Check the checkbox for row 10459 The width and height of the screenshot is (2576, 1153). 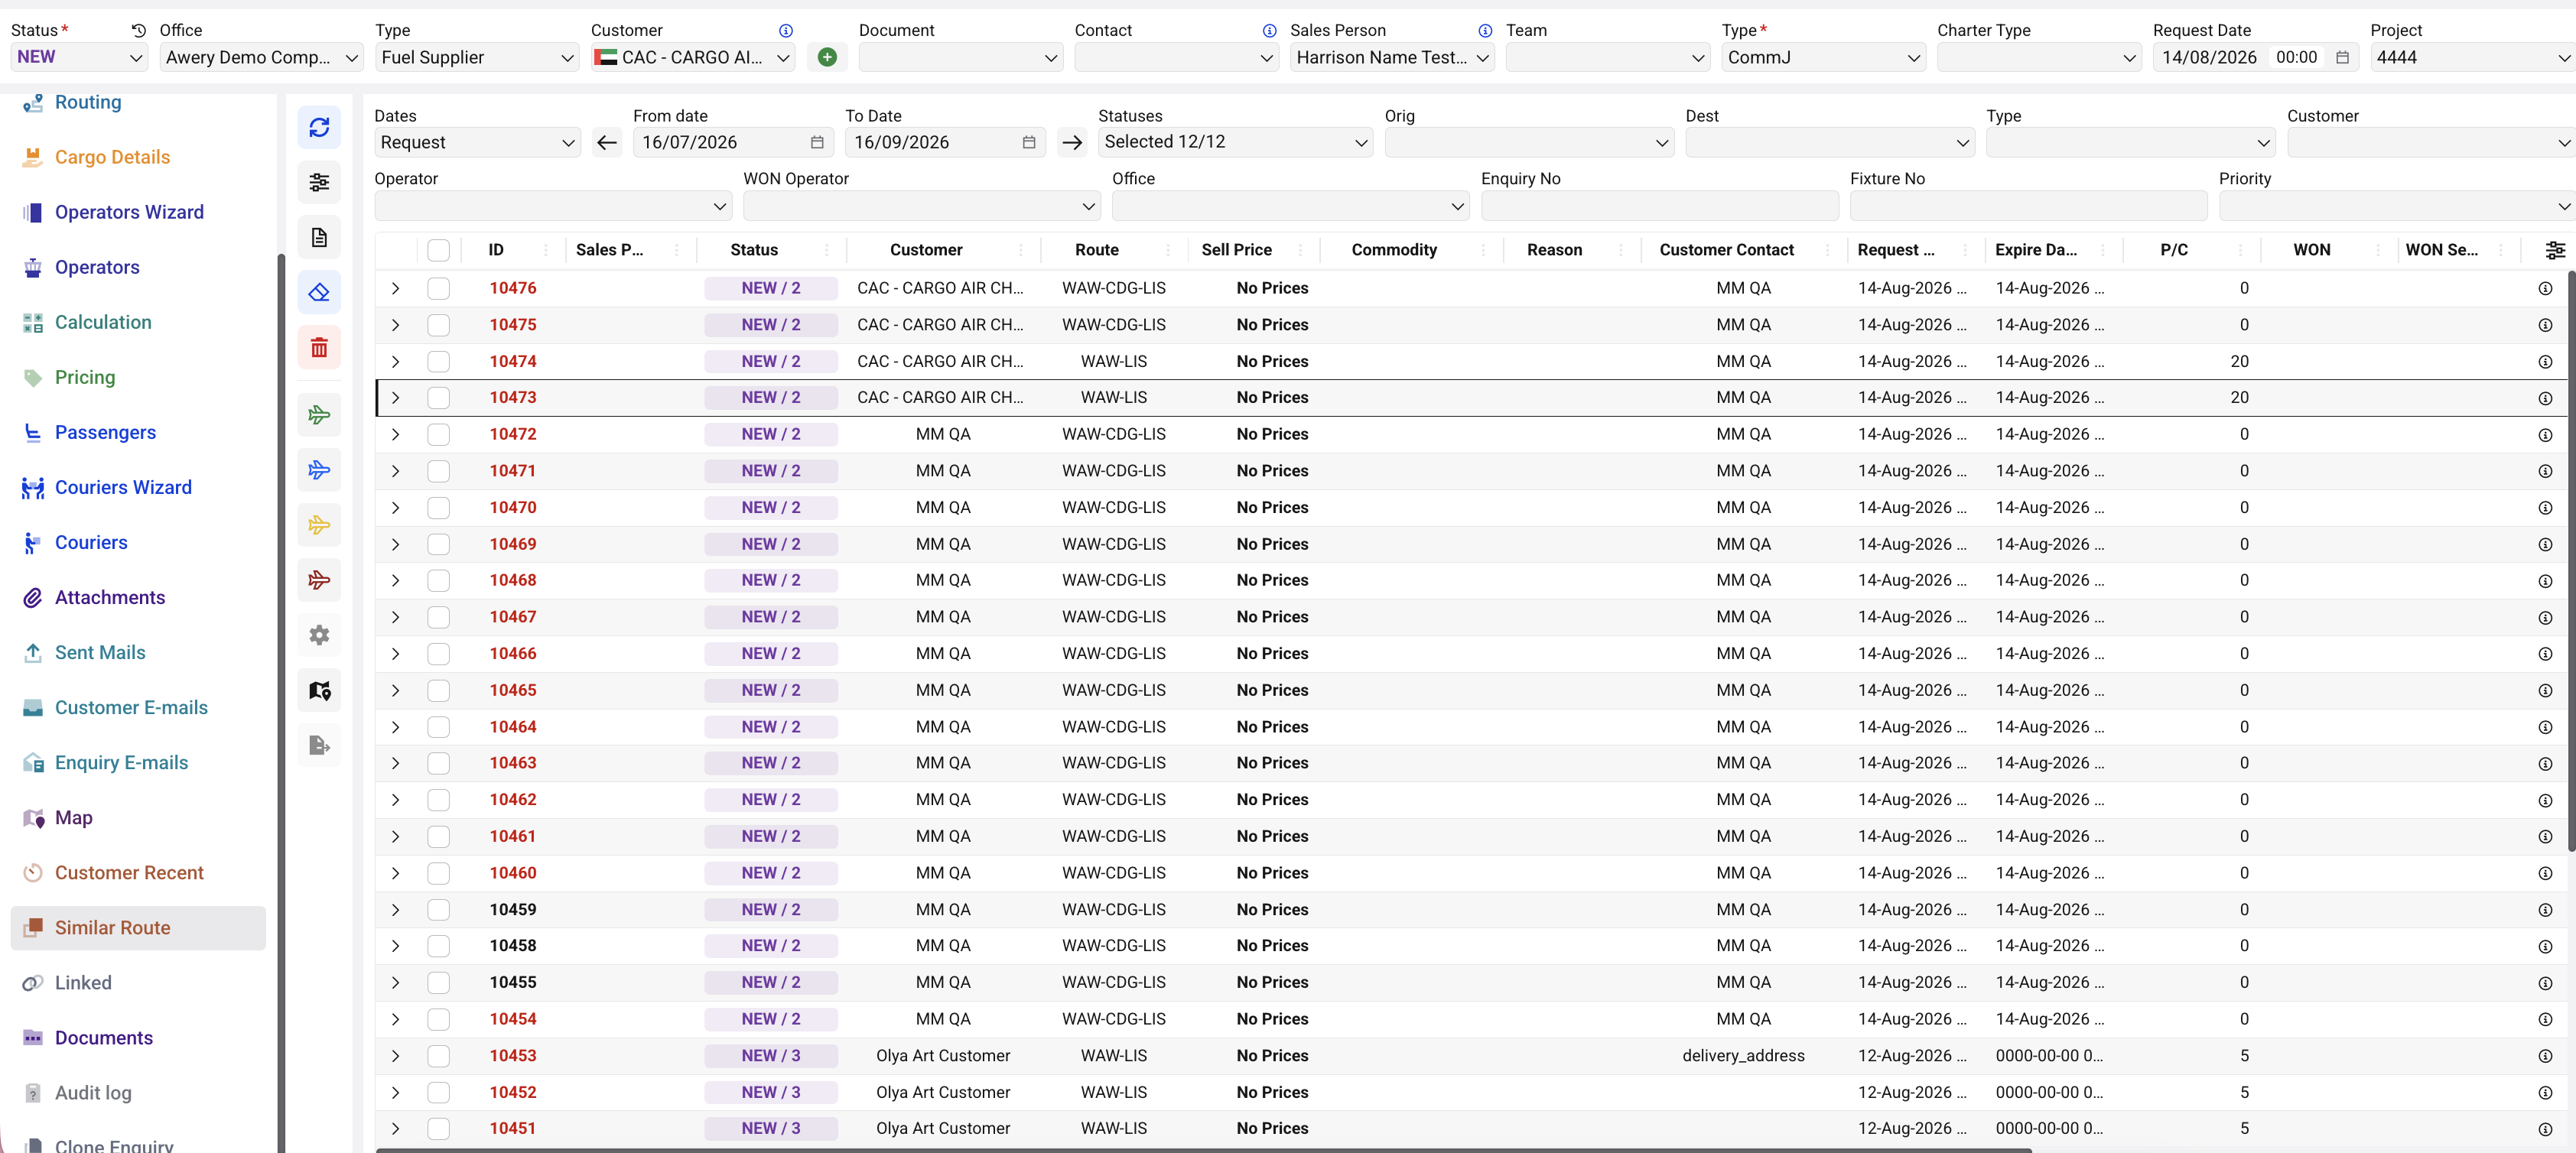[438, 909]
